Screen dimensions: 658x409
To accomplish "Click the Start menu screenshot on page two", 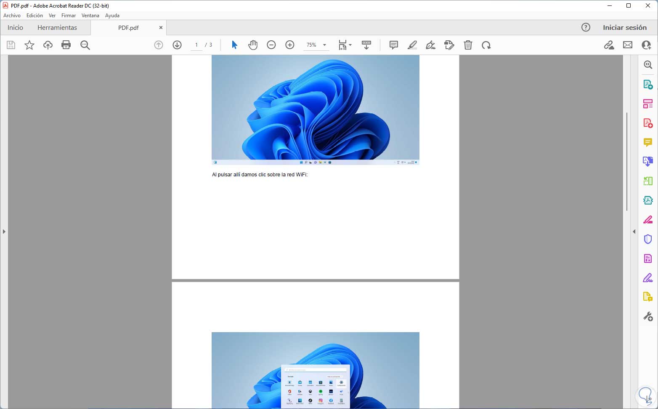I will click(316, 370).
